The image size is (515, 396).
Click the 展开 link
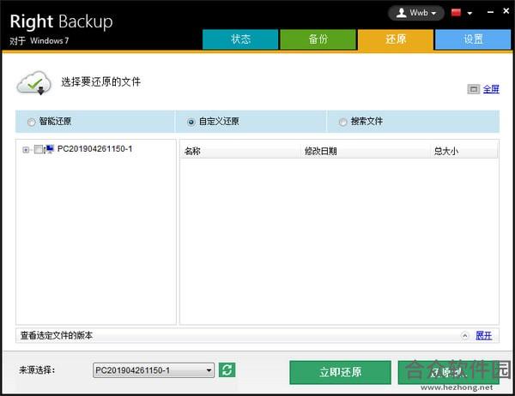pos(483,335)
